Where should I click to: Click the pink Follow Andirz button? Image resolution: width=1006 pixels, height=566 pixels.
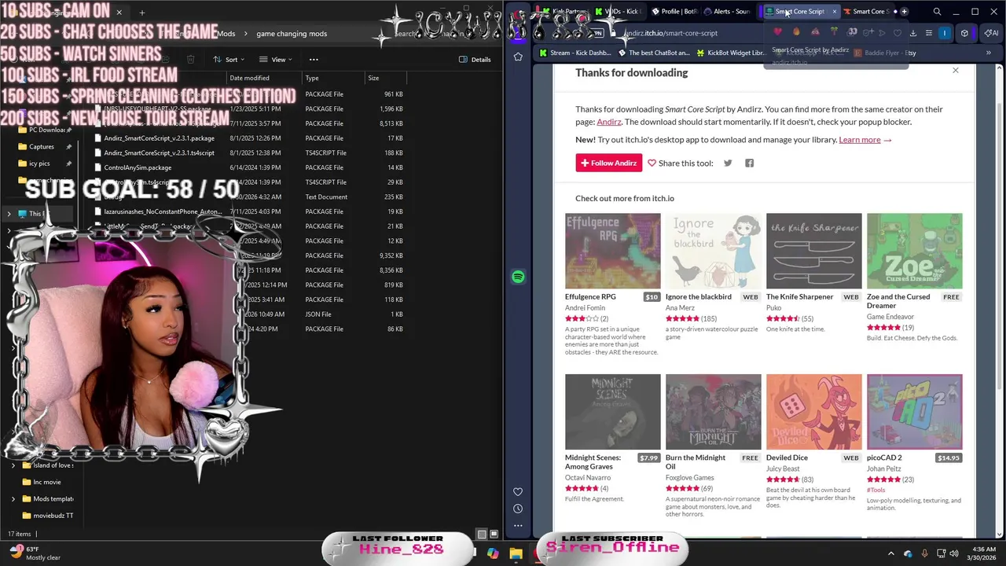[x=609, y=163]
